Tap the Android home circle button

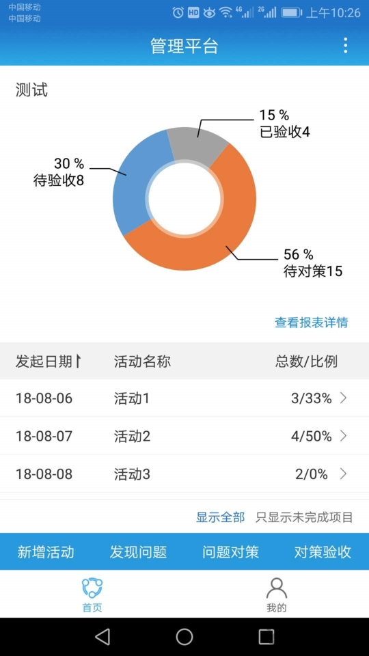pos(184,637)
